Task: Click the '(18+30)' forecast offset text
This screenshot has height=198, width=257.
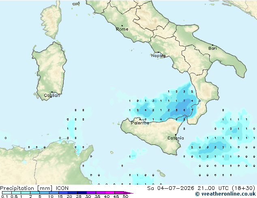Action: pos(244,188)
